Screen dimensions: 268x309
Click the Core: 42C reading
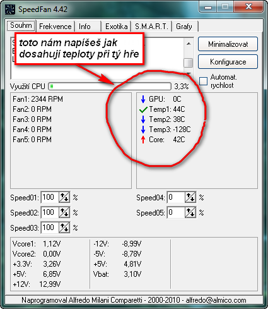coord(167,140)
